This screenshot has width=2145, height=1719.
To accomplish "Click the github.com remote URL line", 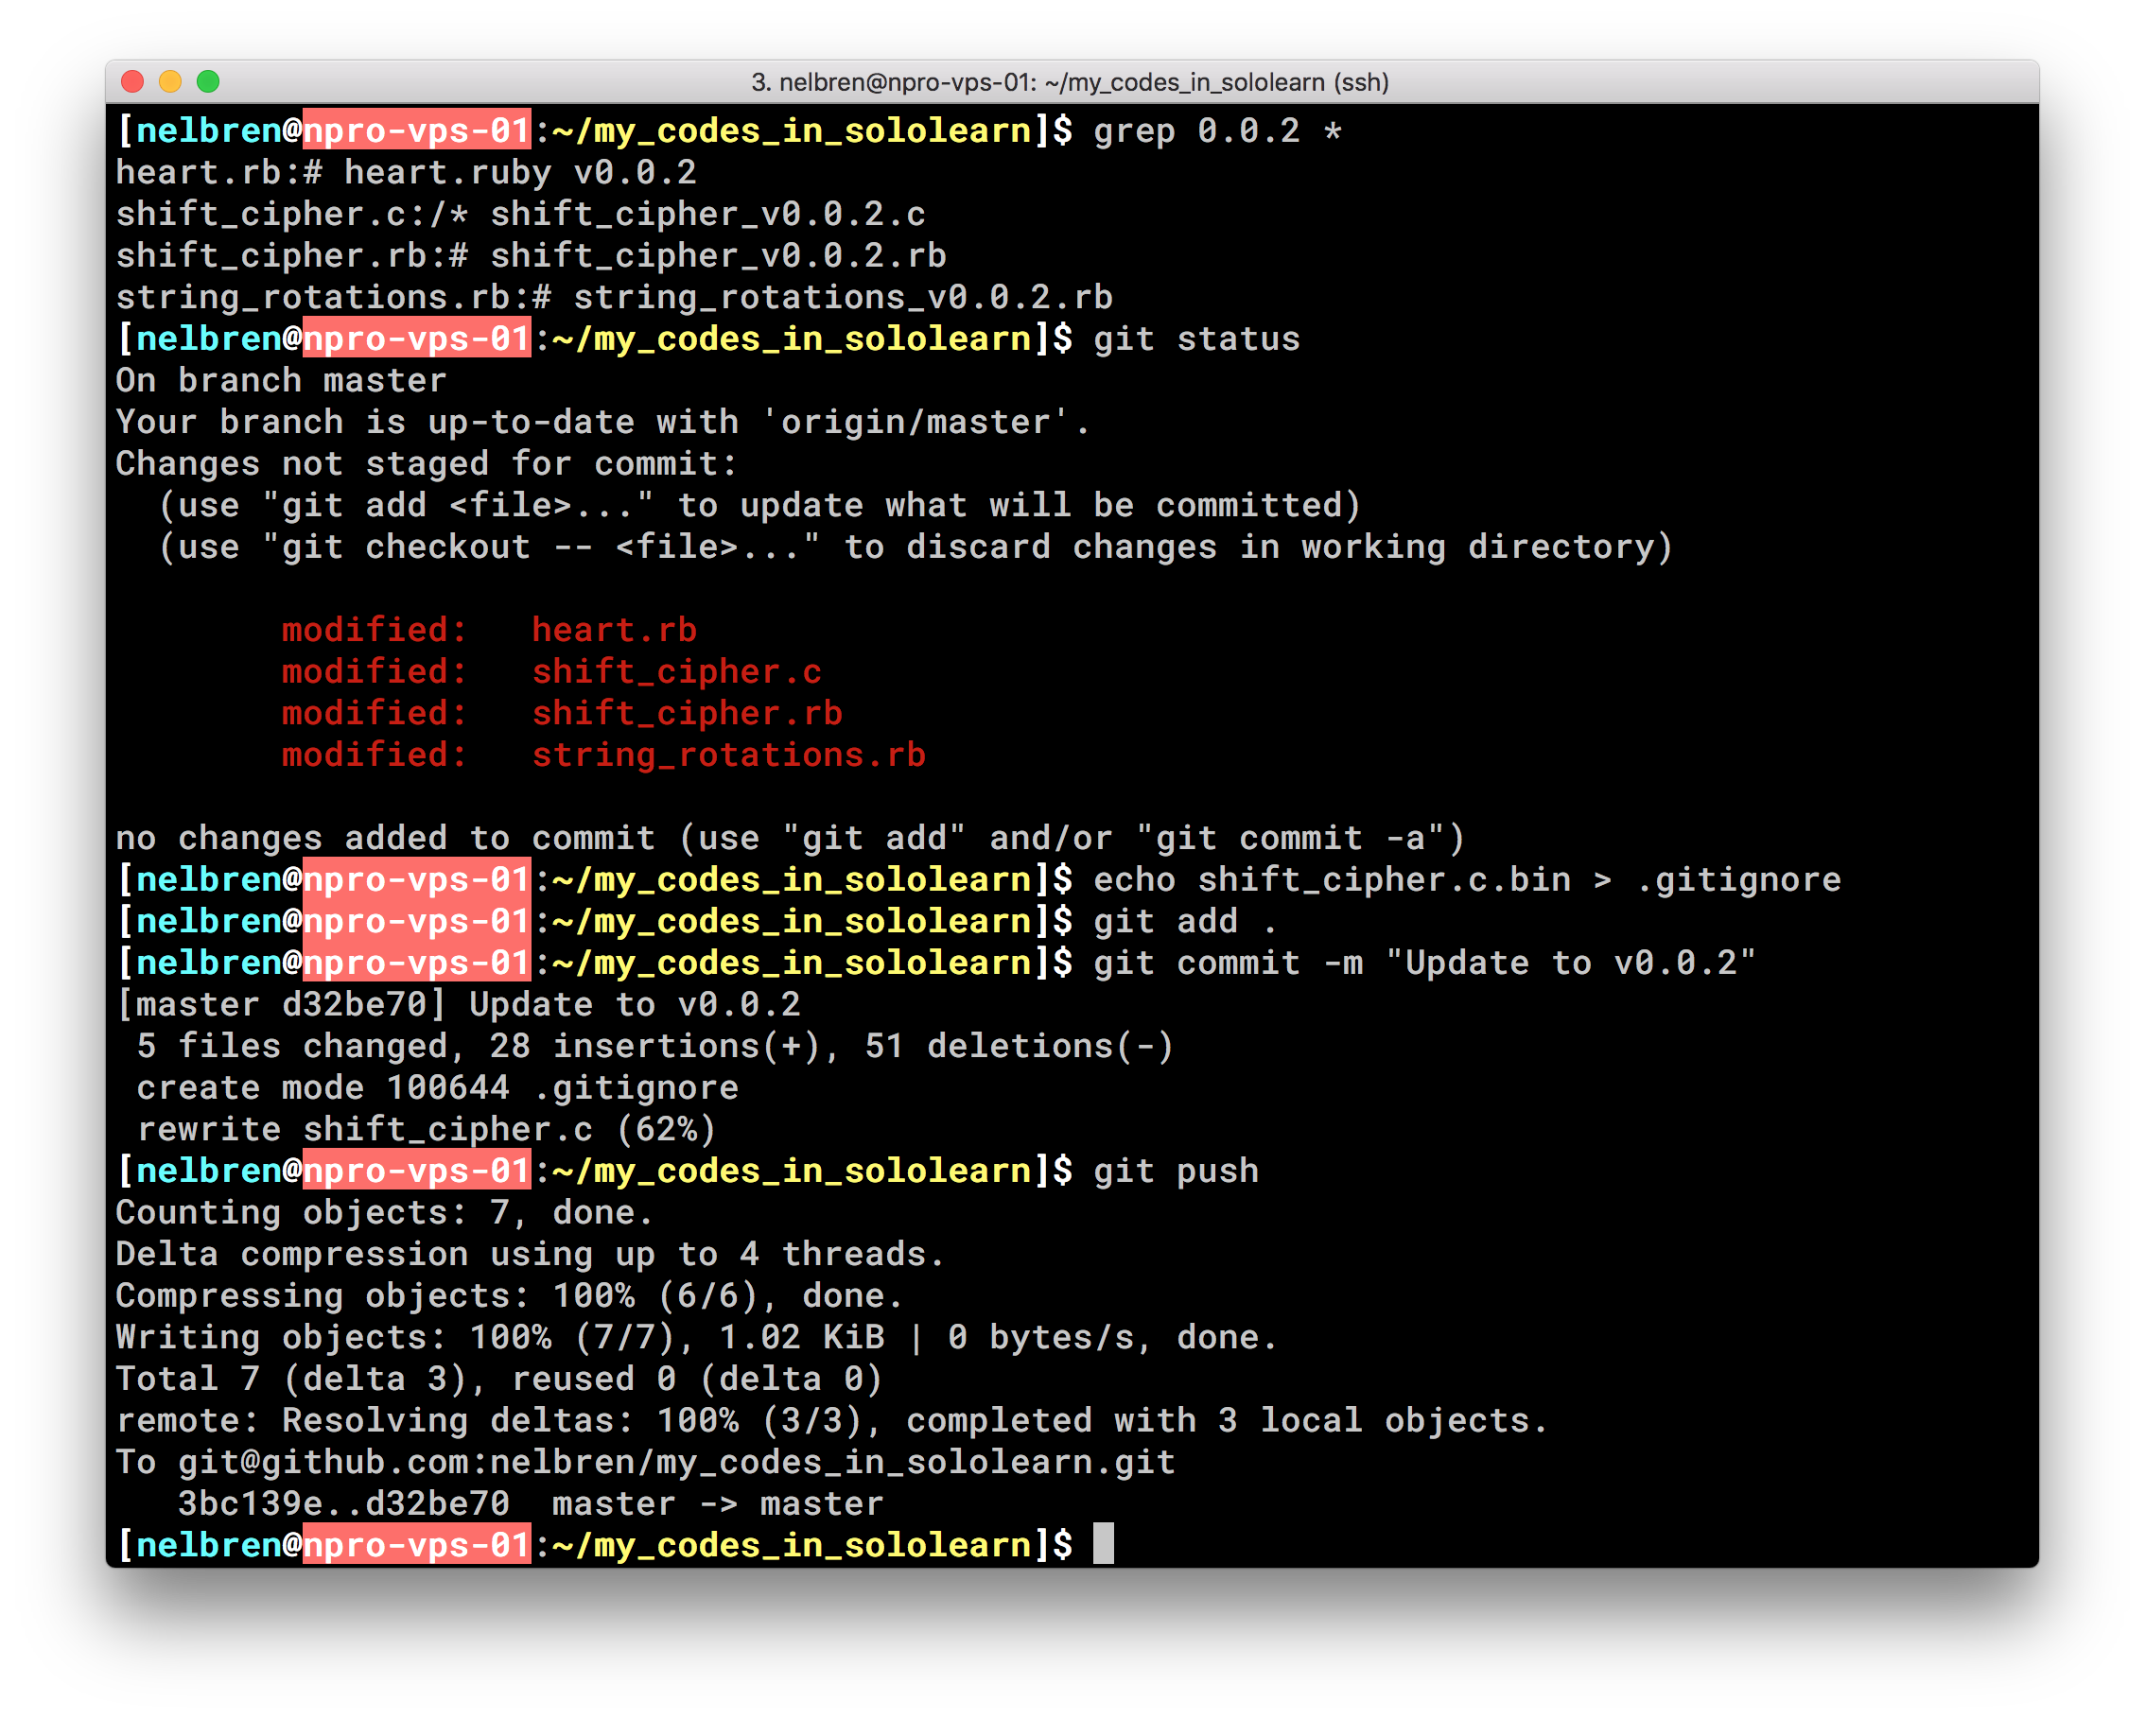I will 676,1462.
